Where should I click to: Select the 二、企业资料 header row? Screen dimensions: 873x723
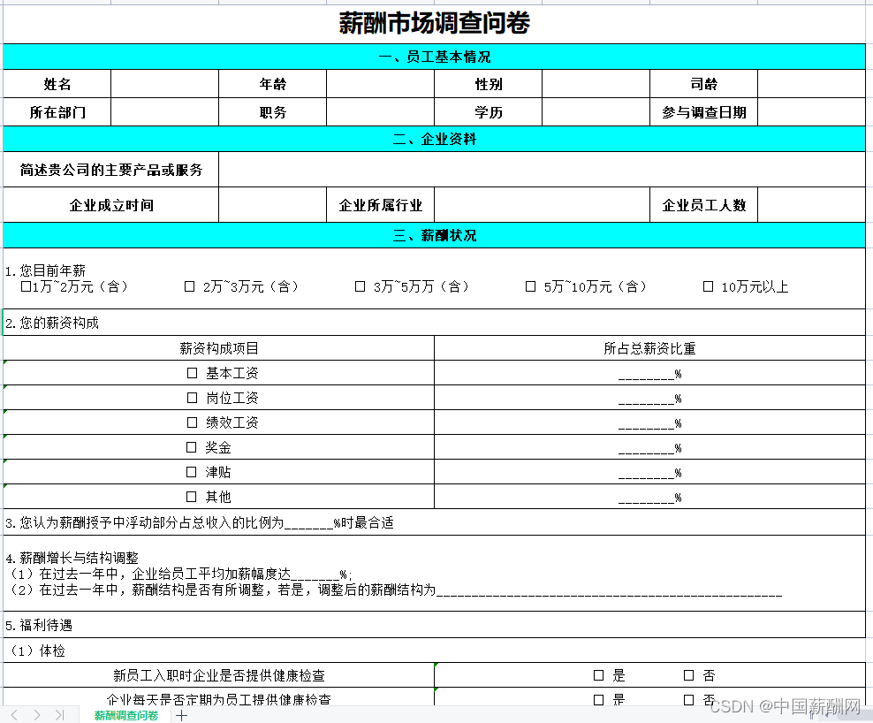tap(434, 139)
